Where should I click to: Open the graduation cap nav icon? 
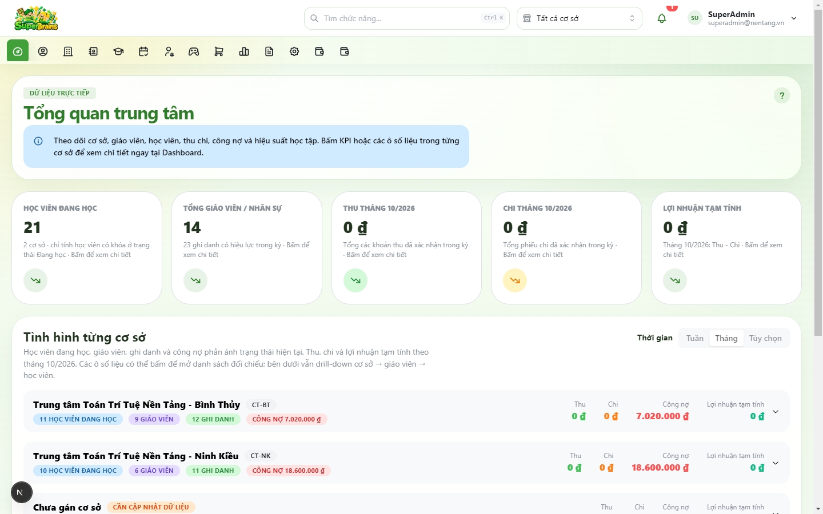pyautogui.click(x=118, y=51)
